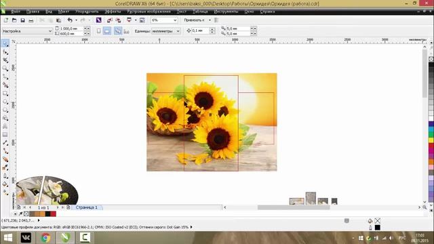Create a new document

pyautogui.click(x=6, y=20)
